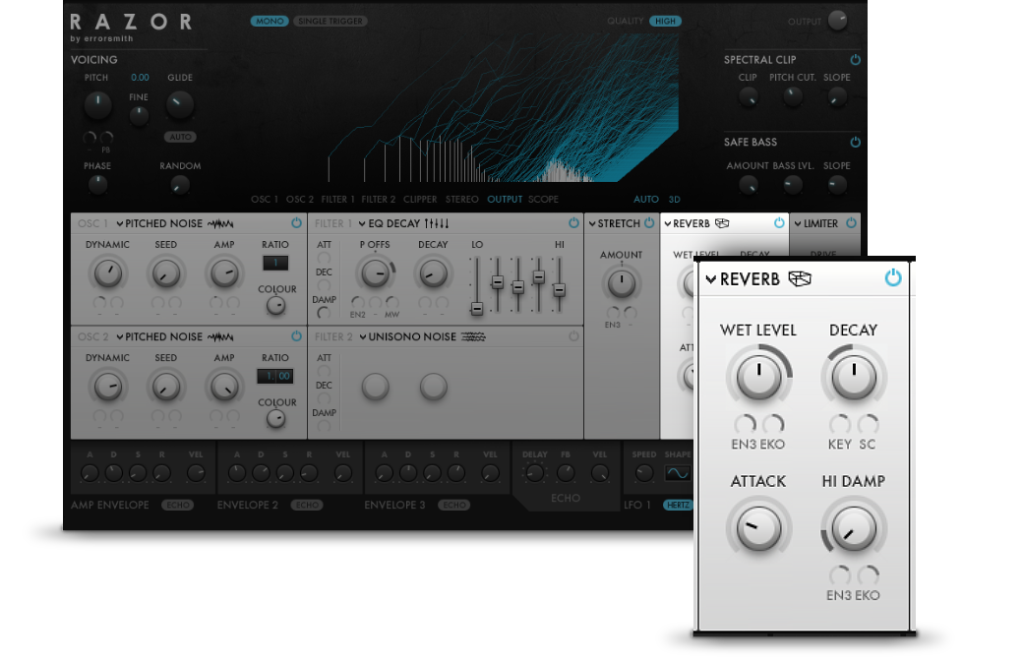1023x664 pixels.
Task: Switch display to Scope view
Action: (543, 200)
